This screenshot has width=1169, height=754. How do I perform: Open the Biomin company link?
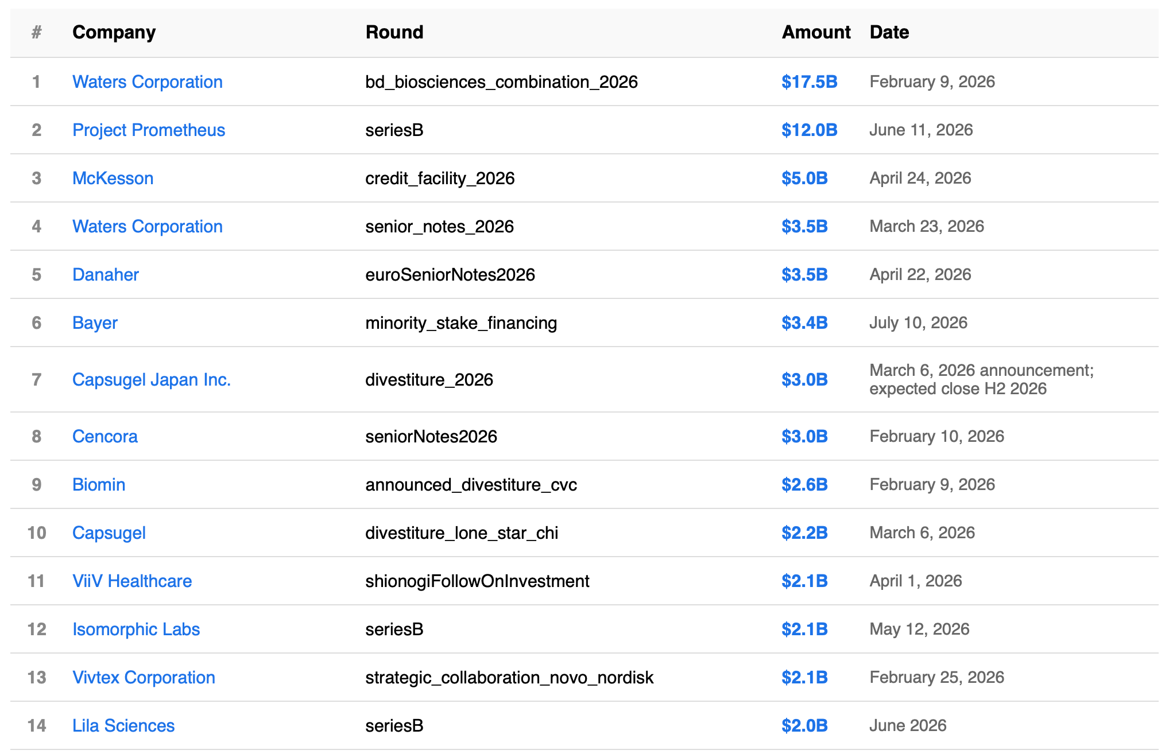click(99, 485)
